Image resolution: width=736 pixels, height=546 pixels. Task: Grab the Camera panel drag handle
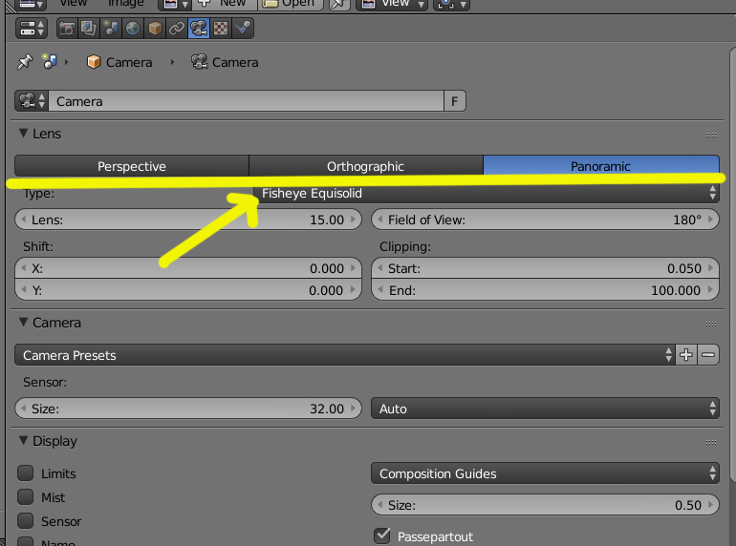tap(710, 324)
